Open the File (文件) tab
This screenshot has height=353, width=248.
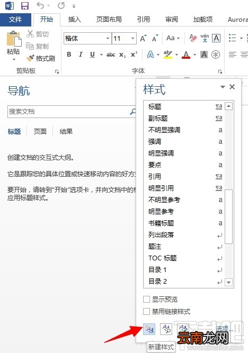click(x=15, y=20)
